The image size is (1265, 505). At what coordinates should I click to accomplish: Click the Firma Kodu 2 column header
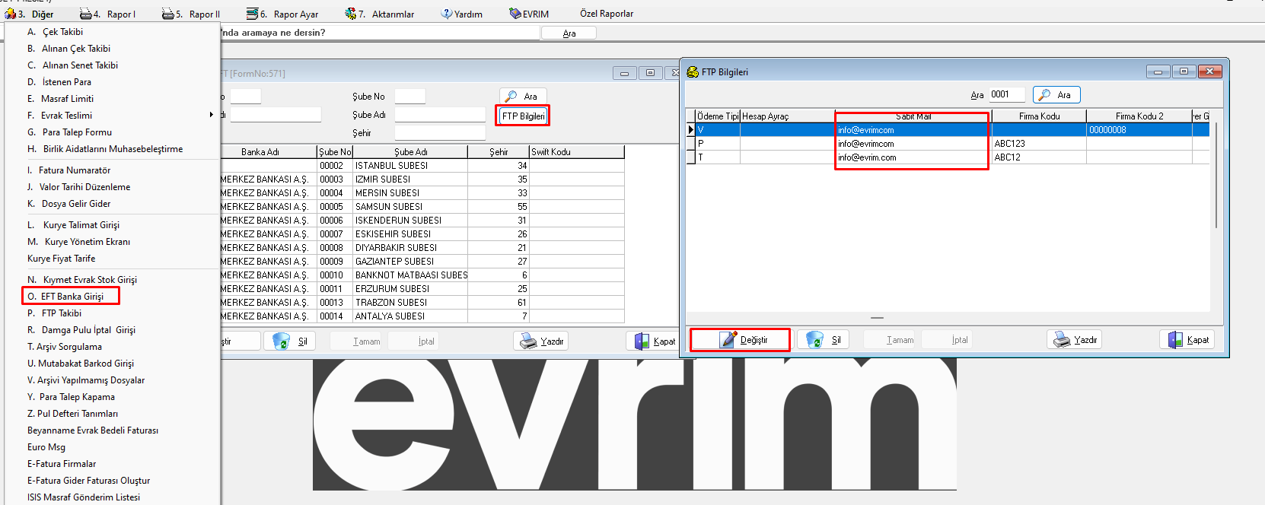point(1139,116)
